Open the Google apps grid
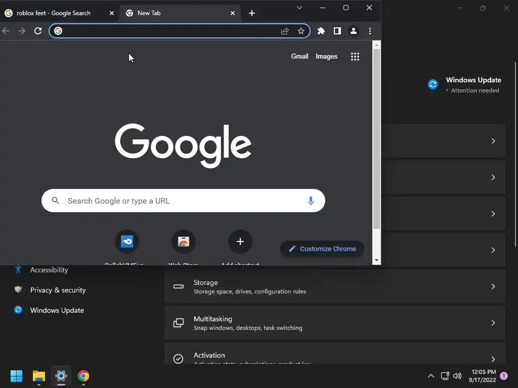This screenshot has height=388, width=518. click(355, 57)
